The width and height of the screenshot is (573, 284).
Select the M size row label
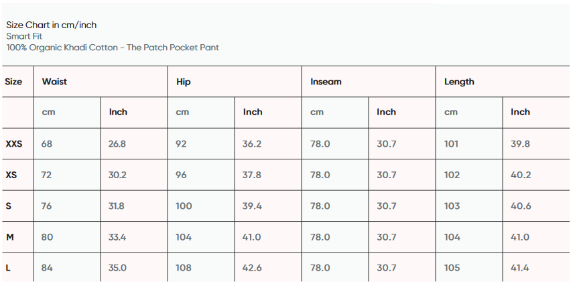point(9,237)
